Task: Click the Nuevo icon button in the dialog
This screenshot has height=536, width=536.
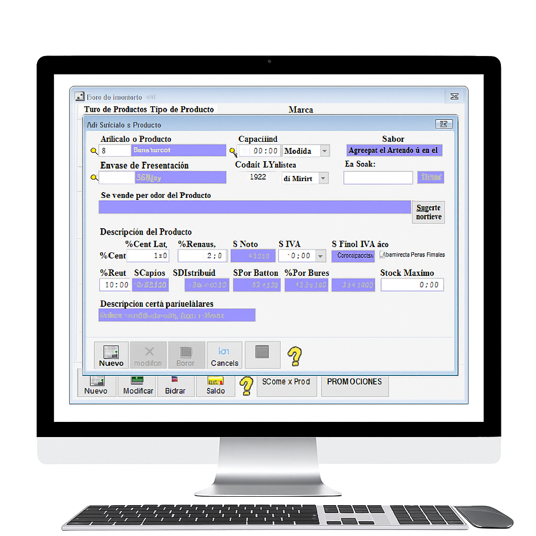Action: (111, 355)
